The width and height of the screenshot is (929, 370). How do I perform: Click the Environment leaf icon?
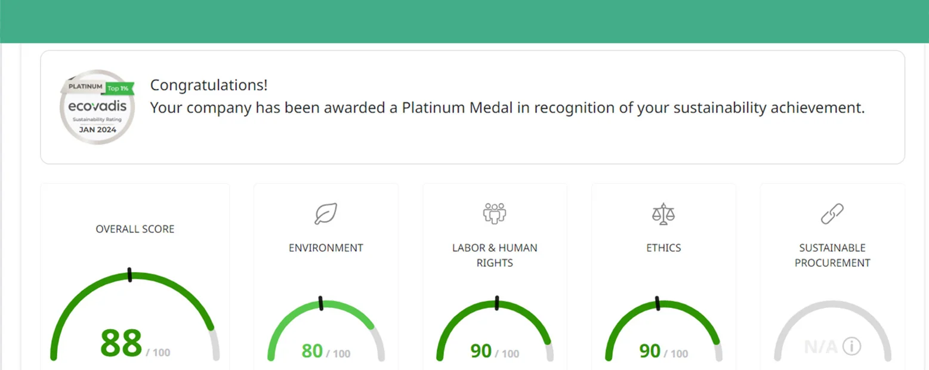tap(326, 213)
